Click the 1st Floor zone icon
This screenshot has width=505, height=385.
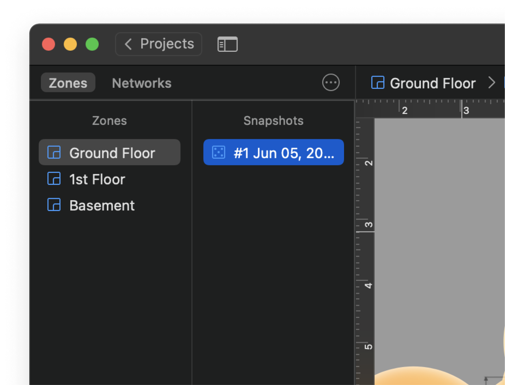[54, 179]
